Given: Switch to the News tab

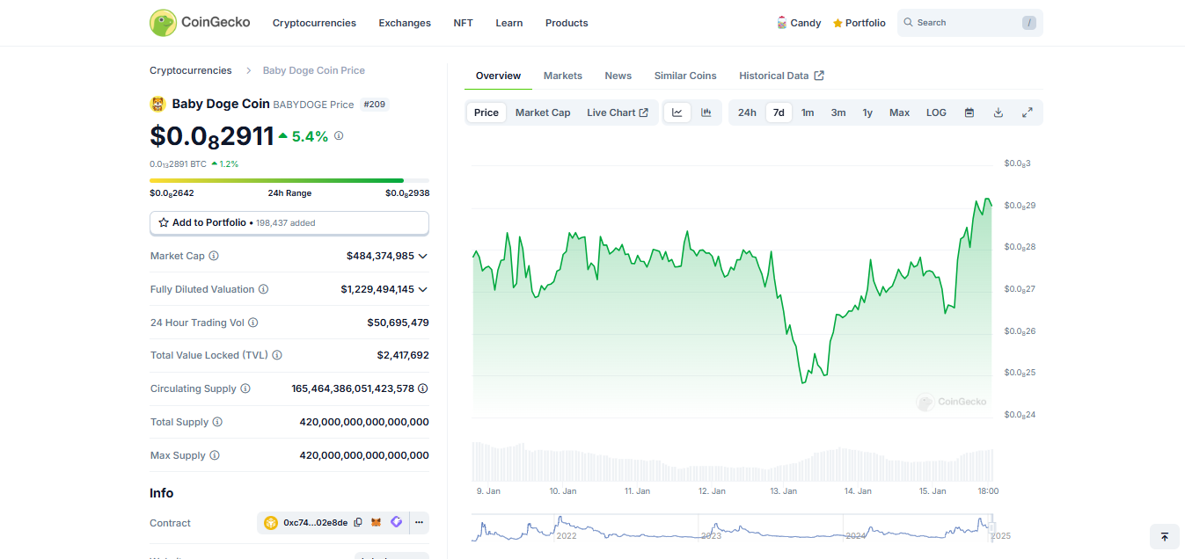Looking at the screenshot, I should point(618,76).
